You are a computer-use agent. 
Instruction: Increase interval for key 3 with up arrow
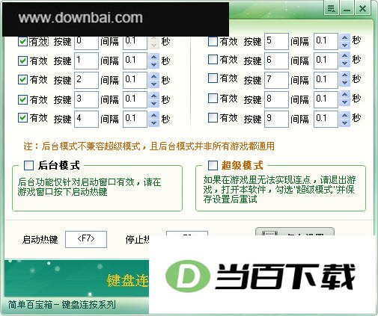click(x=154, y=96)
